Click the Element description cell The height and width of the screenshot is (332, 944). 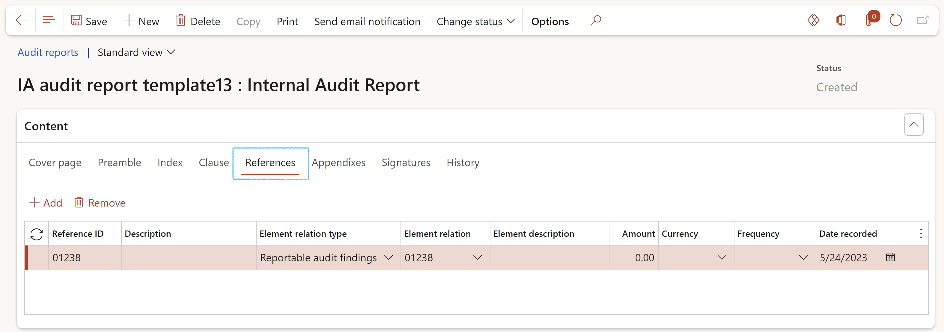click(549, 258)
